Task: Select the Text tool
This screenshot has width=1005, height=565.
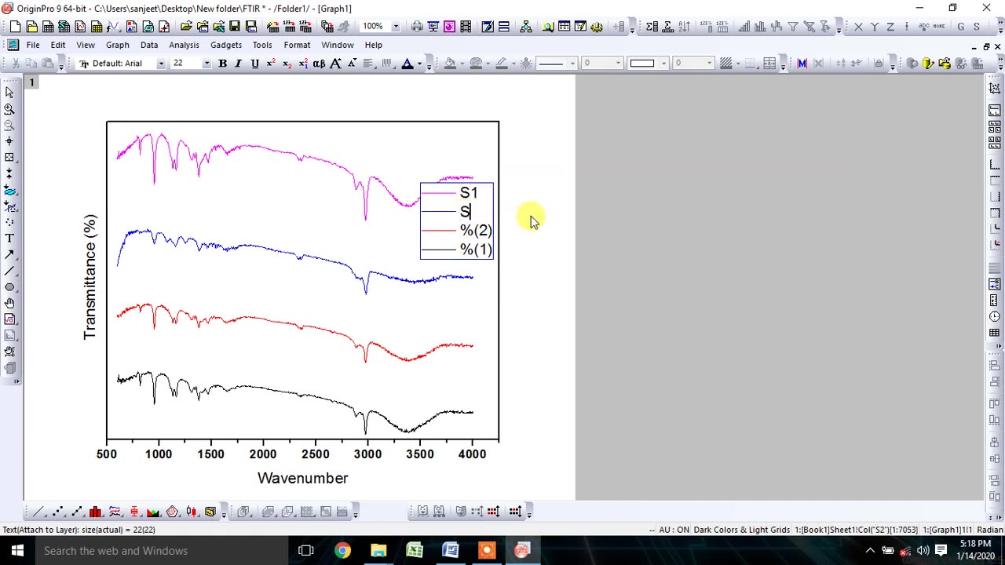Action: (x=9, y=238)
